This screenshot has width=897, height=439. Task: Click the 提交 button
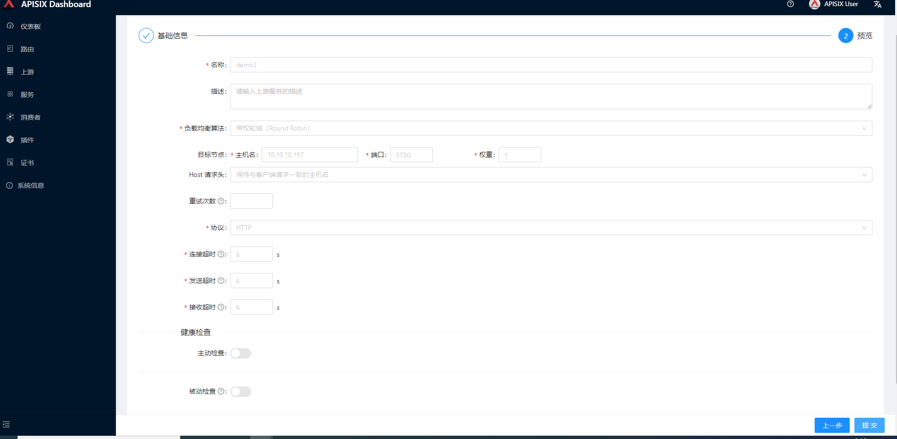click(870, 425)
